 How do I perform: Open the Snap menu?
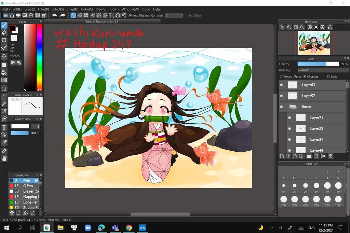(x=72, y=9)
